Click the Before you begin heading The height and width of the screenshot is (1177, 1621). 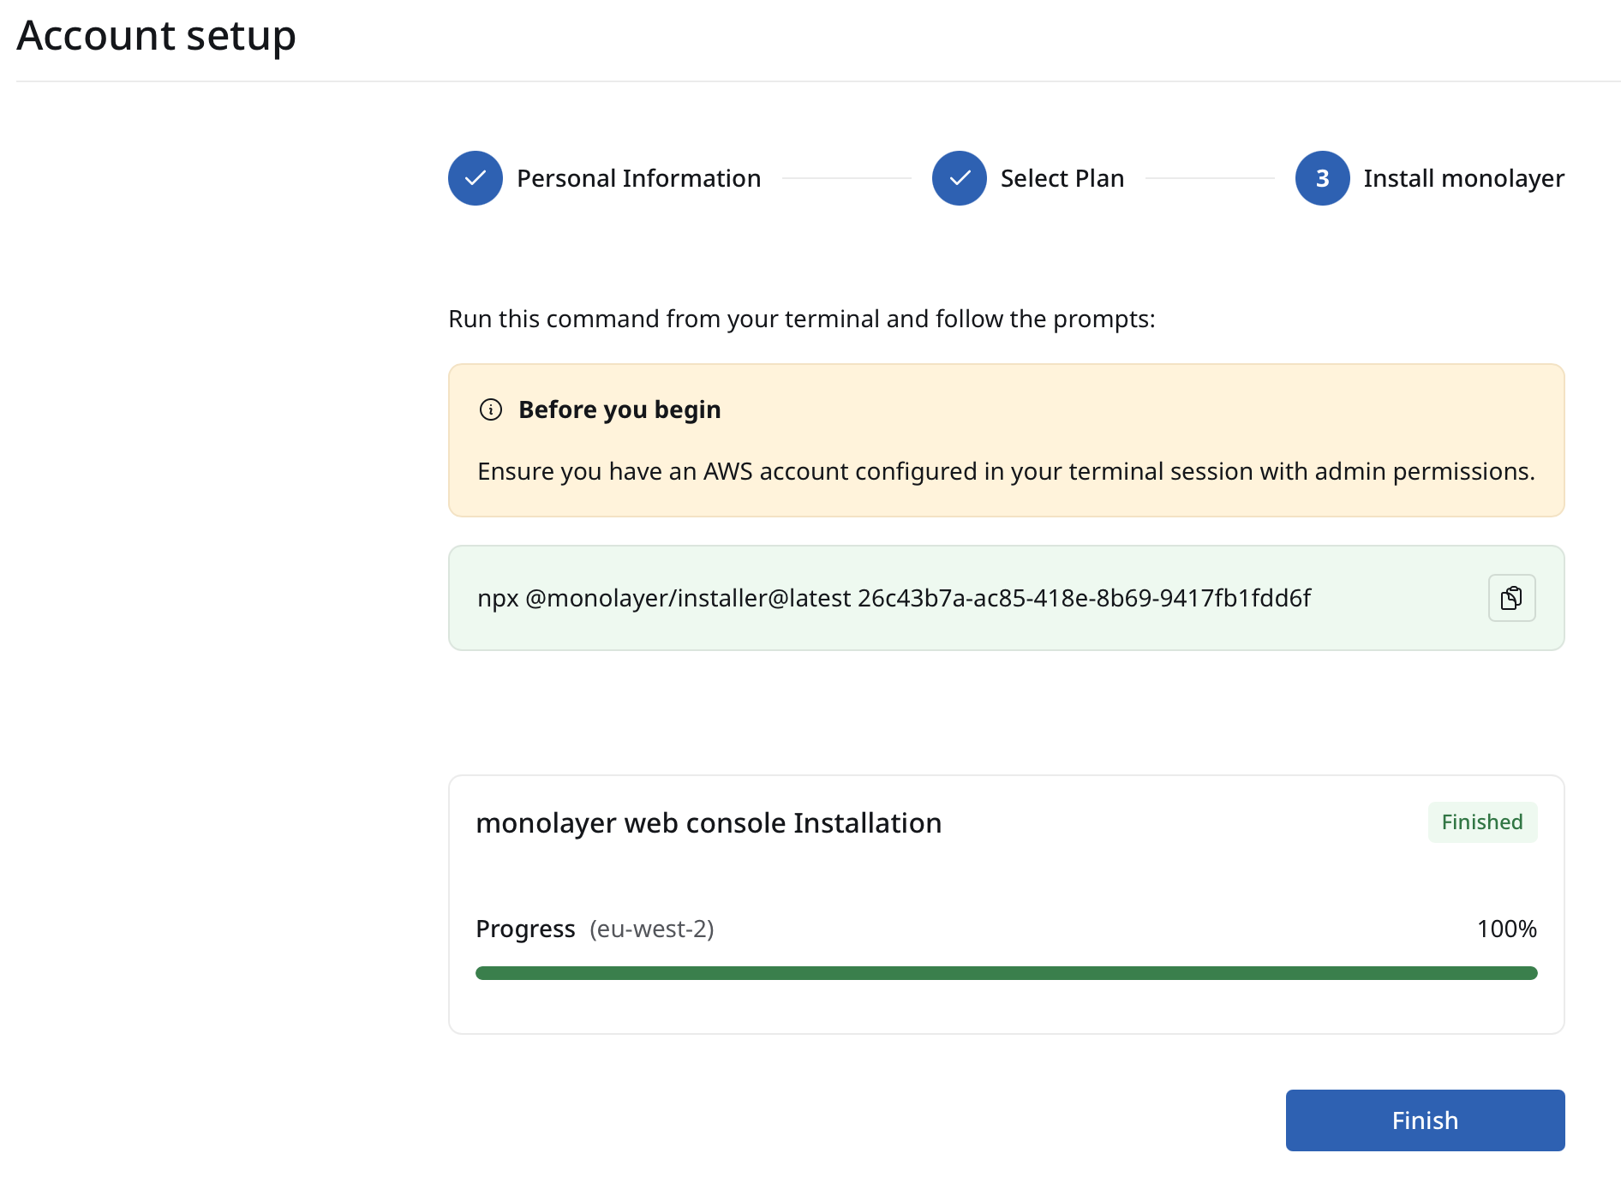click(x=619, y=409)
